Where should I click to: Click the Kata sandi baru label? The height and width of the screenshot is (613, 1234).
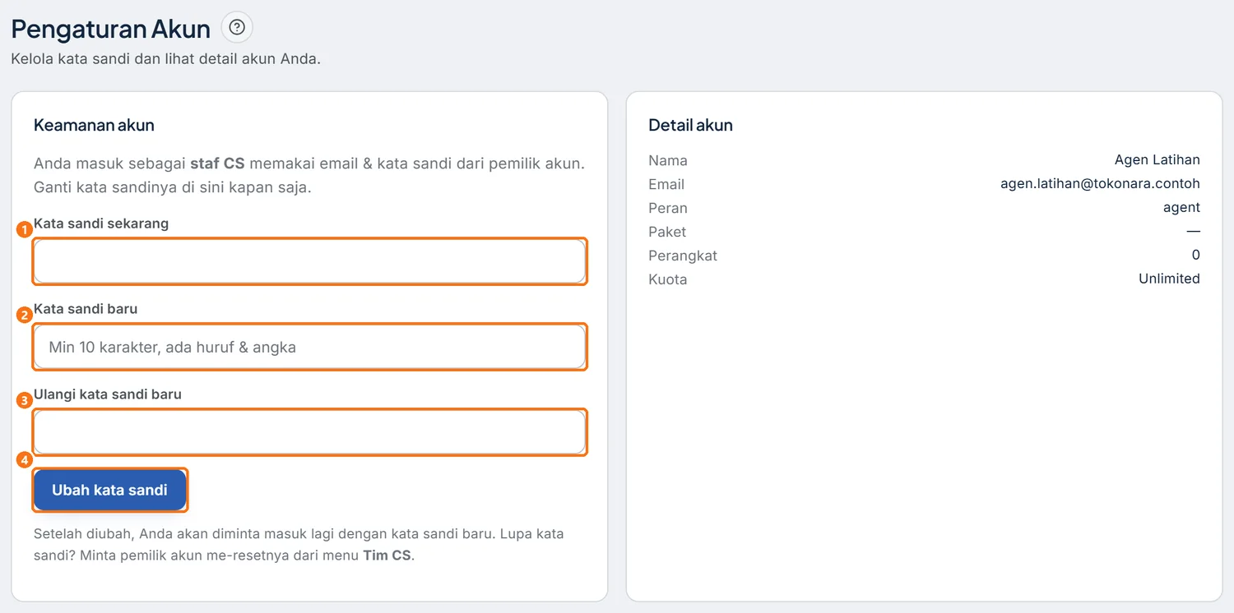pyautogui.click(x=86, y=309)
